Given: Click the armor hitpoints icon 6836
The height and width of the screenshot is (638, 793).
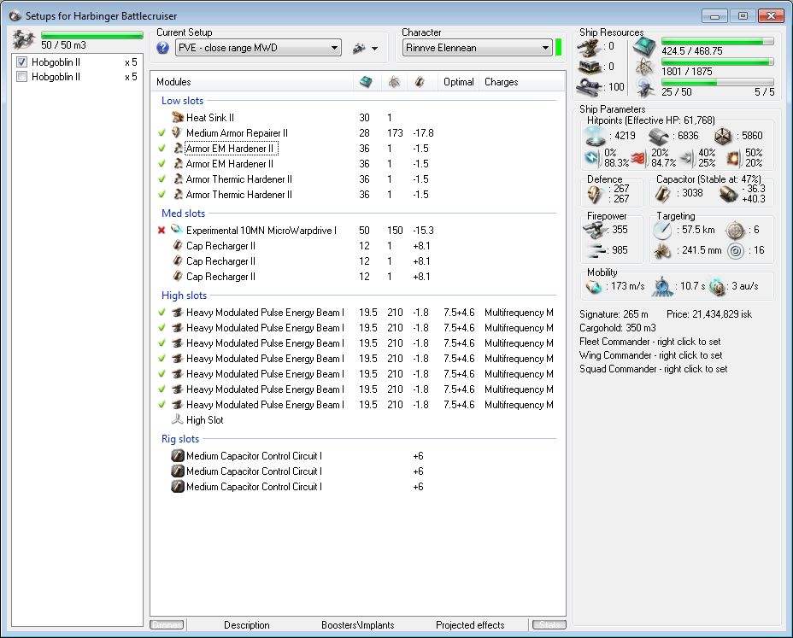Looking at the screenshot, I should 659,136.
